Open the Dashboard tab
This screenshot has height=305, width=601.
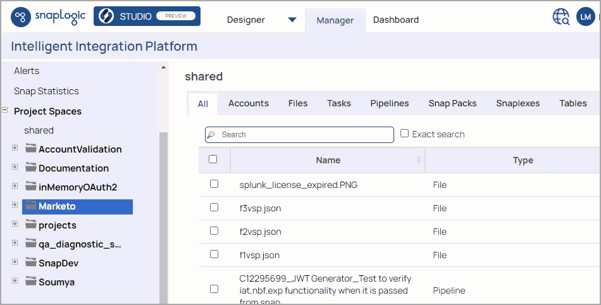pyautogui.click(x=395, y=20)
